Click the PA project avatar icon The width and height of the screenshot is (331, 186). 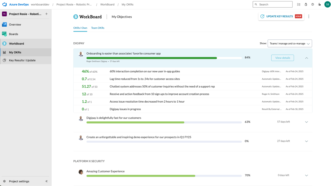(x=4, y=14)
